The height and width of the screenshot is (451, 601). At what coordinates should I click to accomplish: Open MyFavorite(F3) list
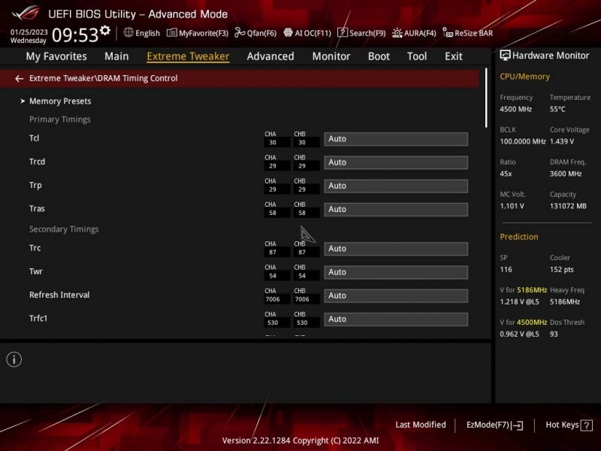coord(198,33)
